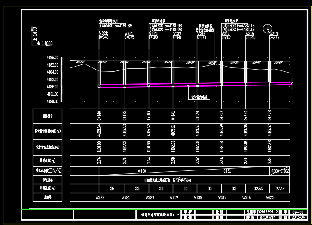This screenshot has width=312, height=225.
Task: Click the road surface elevation value 4185.58
Action: pyautogui.click(x=246, y=130)
